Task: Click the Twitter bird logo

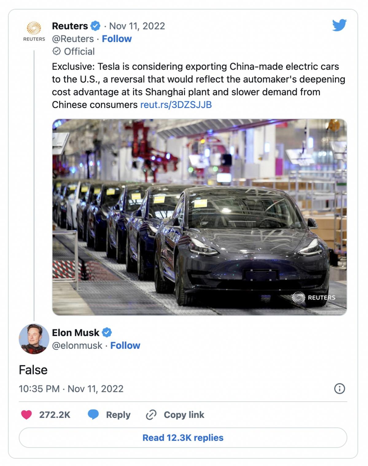Action: tap(339, 25)
